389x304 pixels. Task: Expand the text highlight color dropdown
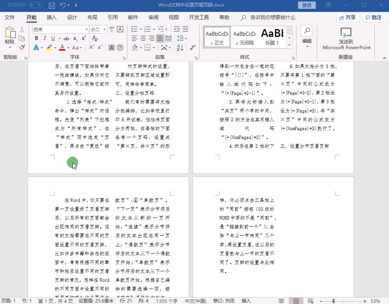pyautogui.click(x=55, y=47)
